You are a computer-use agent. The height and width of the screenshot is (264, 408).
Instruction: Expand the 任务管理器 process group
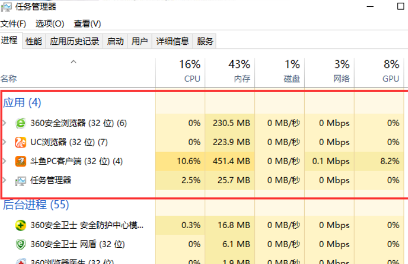[x=4, y=180]
